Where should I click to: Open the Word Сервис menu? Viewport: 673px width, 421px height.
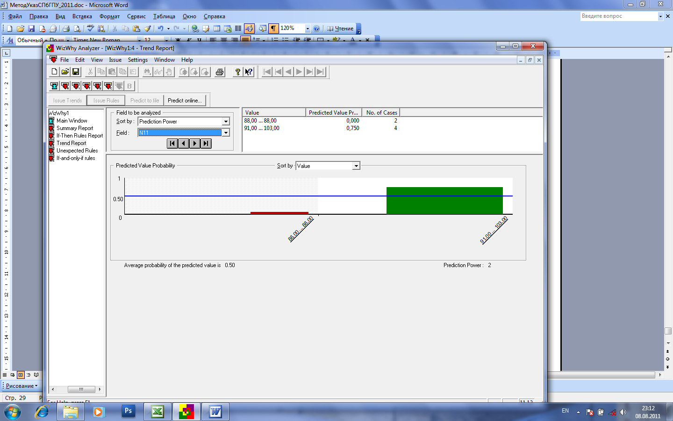136,16
